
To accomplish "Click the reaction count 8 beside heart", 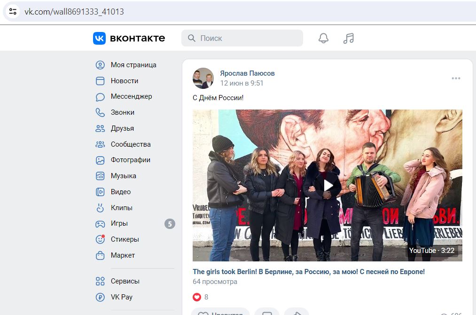I will pyautogui.click(x=206, y=297).
